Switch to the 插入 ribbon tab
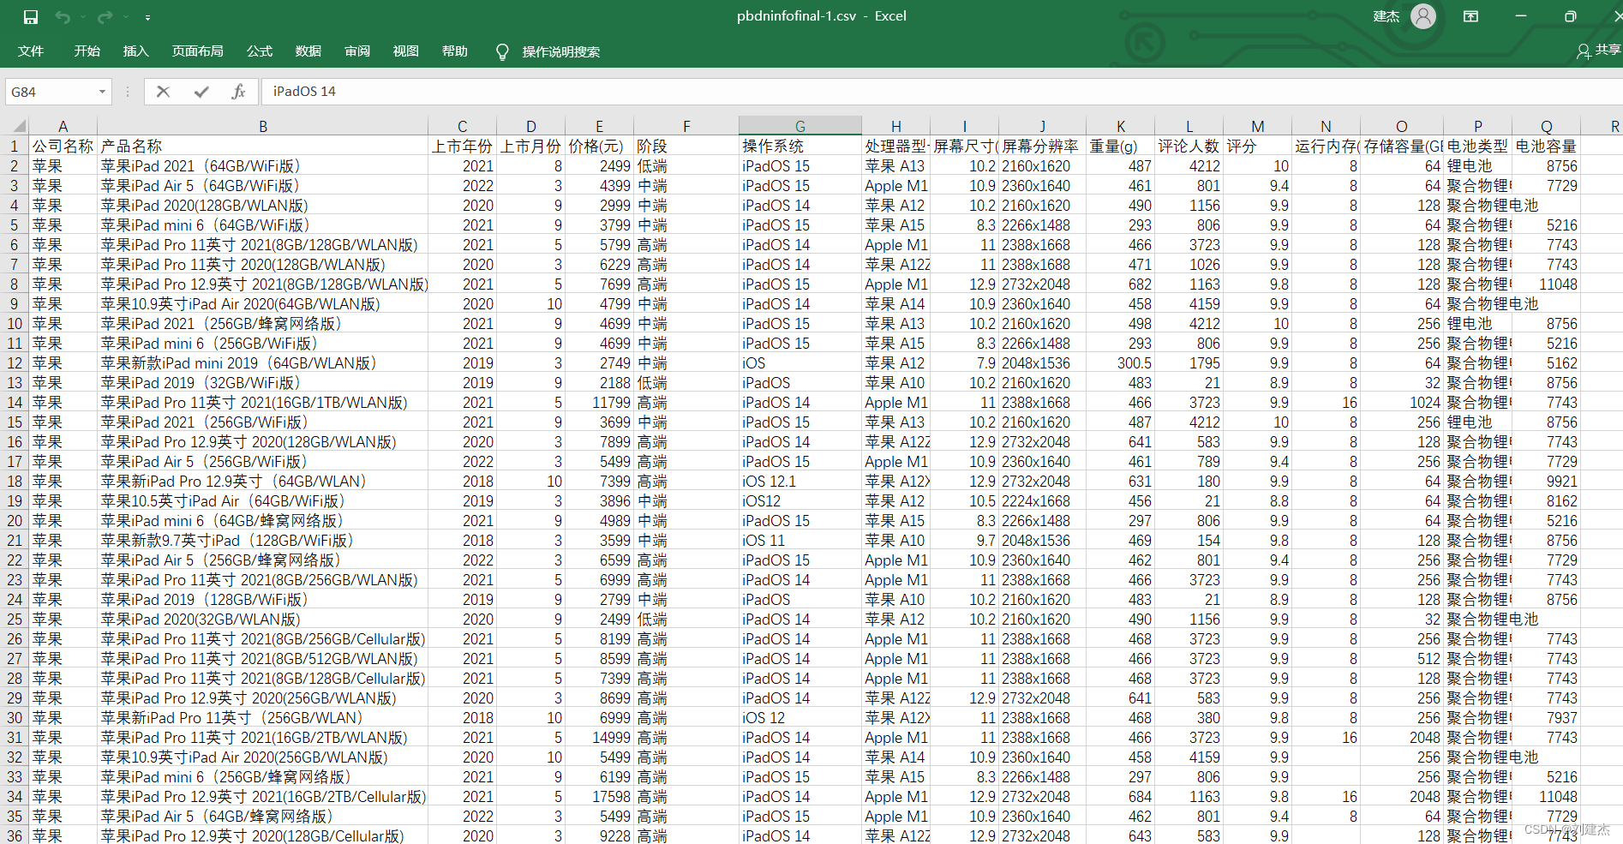1623x844 pixels. (x=136, y=51)
